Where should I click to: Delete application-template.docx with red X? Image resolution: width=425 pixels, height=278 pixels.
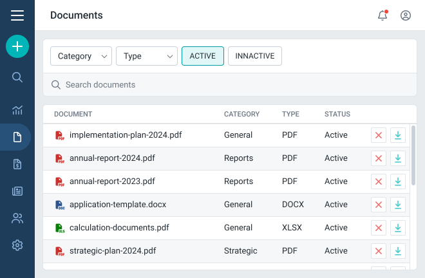tap(379, 205)
